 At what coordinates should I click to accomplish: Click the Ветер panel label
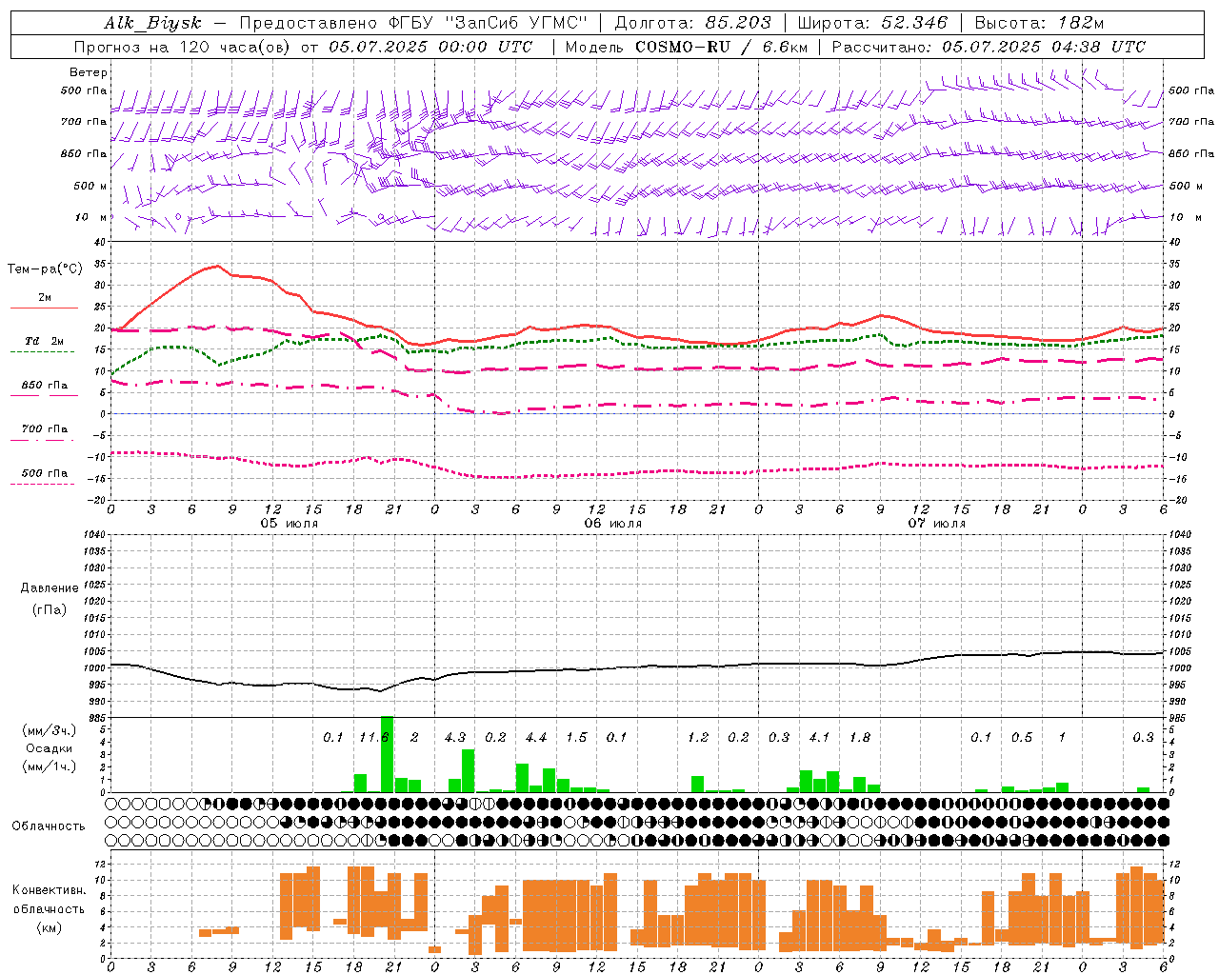[x=89, y=72]
